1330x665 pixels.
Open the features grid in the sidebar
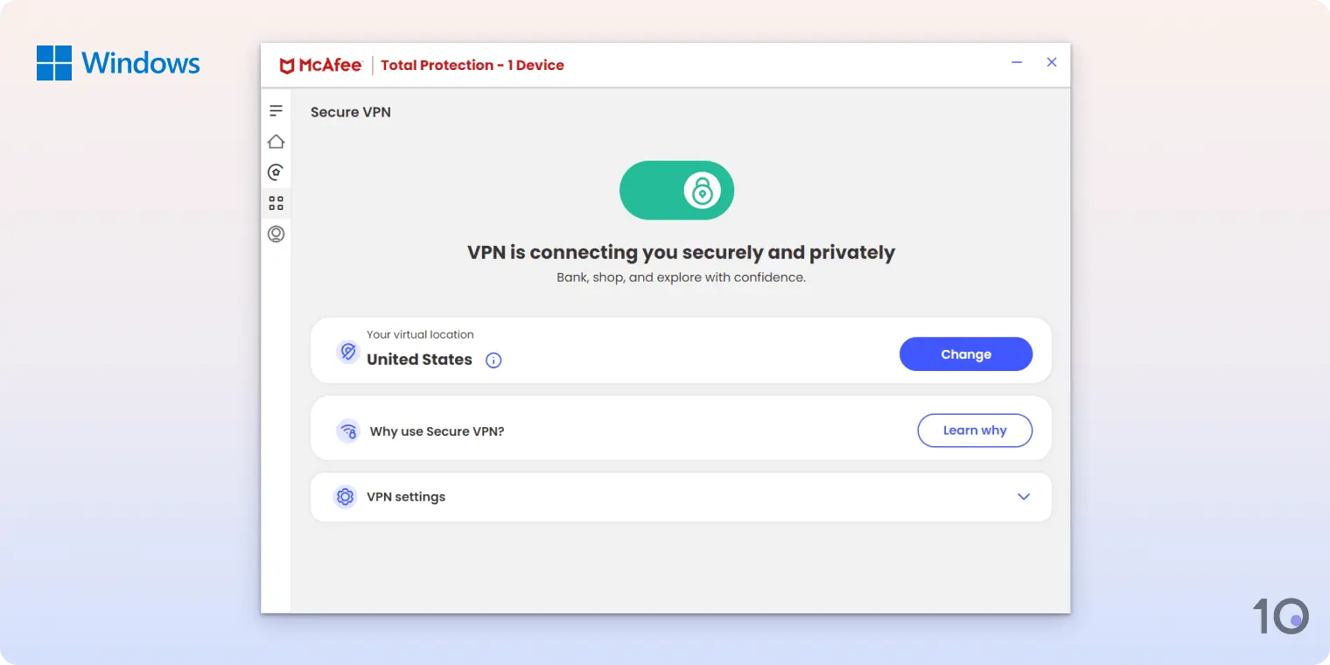[x=276, y=202]
